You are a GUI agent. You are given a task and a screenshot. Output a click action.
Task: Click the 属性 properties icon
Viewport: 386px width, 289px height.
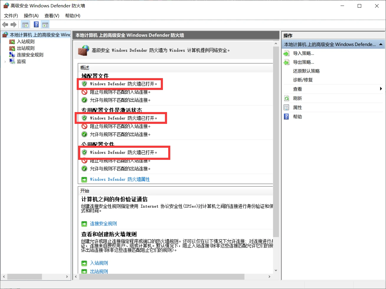tap(287, 107)
